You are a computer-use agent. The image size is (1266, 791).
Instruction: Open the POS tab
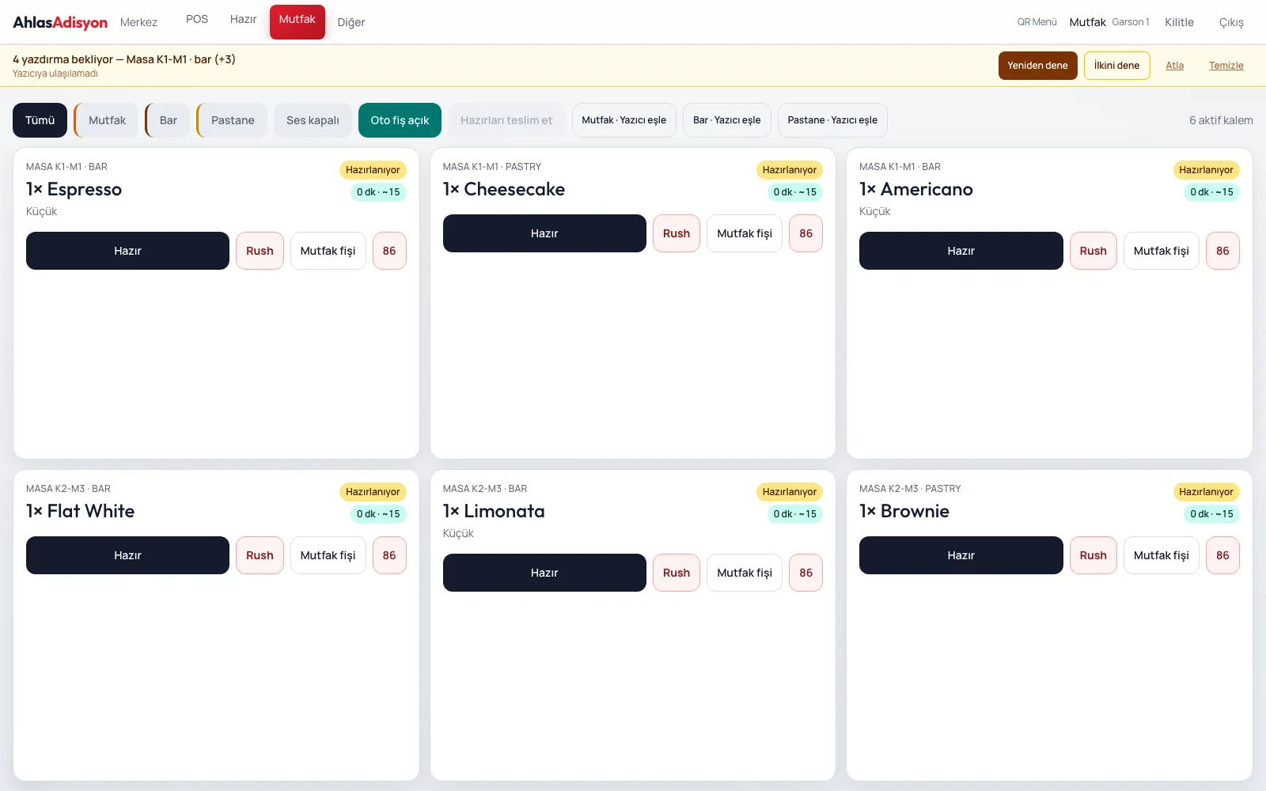[197, 19]
